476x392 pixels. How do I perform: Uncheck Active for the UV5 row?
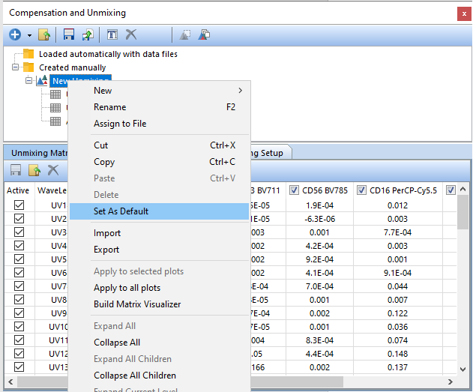(x=19, y=259)
